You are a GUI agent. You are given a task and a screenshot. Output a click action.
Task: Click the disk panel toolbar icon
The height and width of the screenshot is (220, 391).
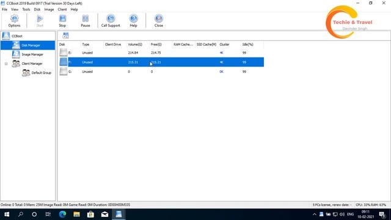pos(65,35)
